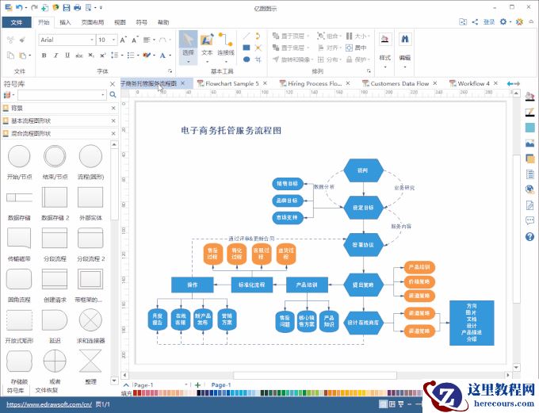The image size is (539, 413).
Task: Open the font size 10 dropdown
Action: pyautogui.click(x=114, y=40)
